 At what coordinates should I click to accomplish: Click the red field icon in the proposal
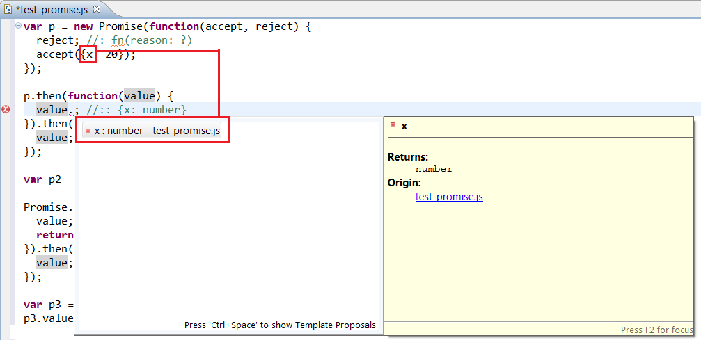click(88, 131)
